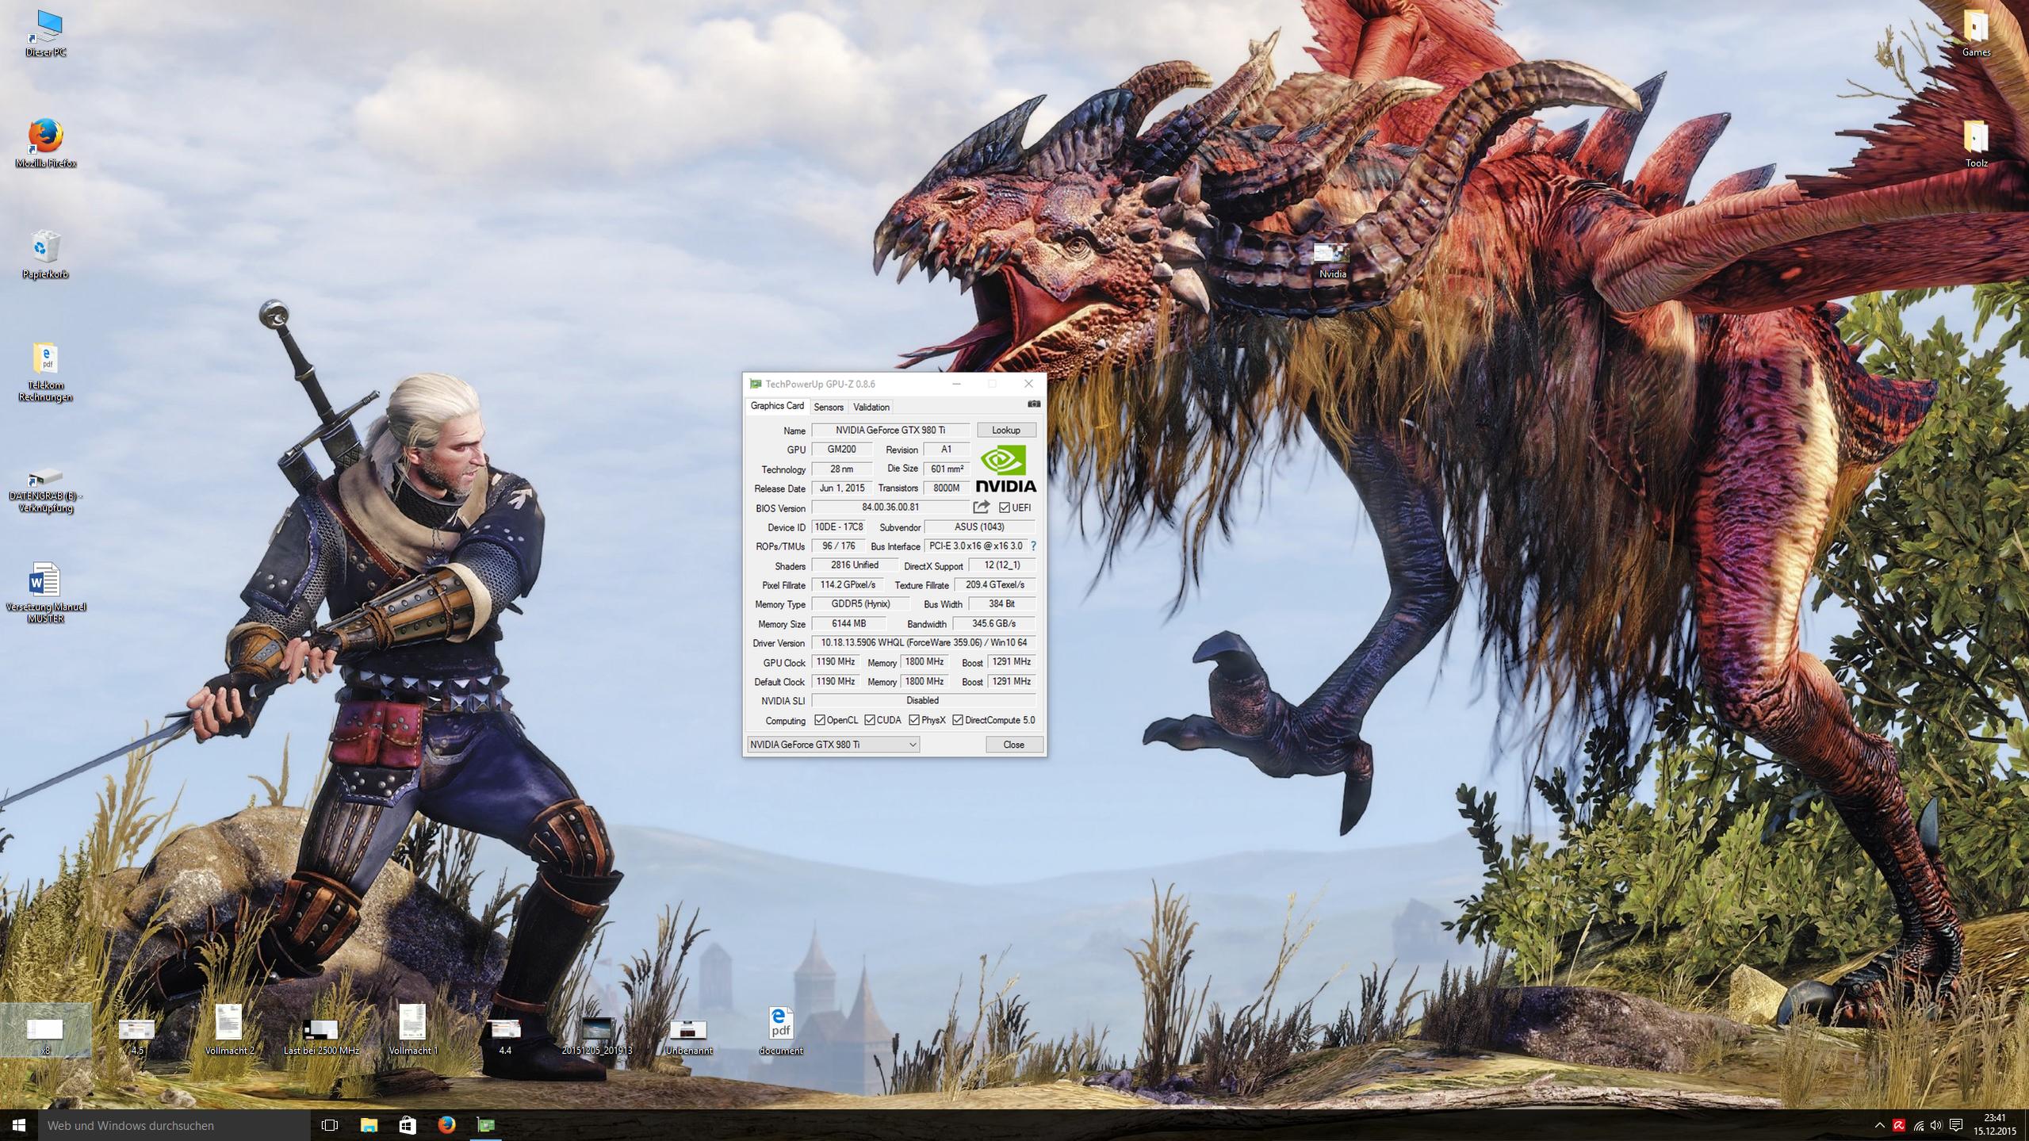Click the BIOS save/share arrow icon

[981, 507]
